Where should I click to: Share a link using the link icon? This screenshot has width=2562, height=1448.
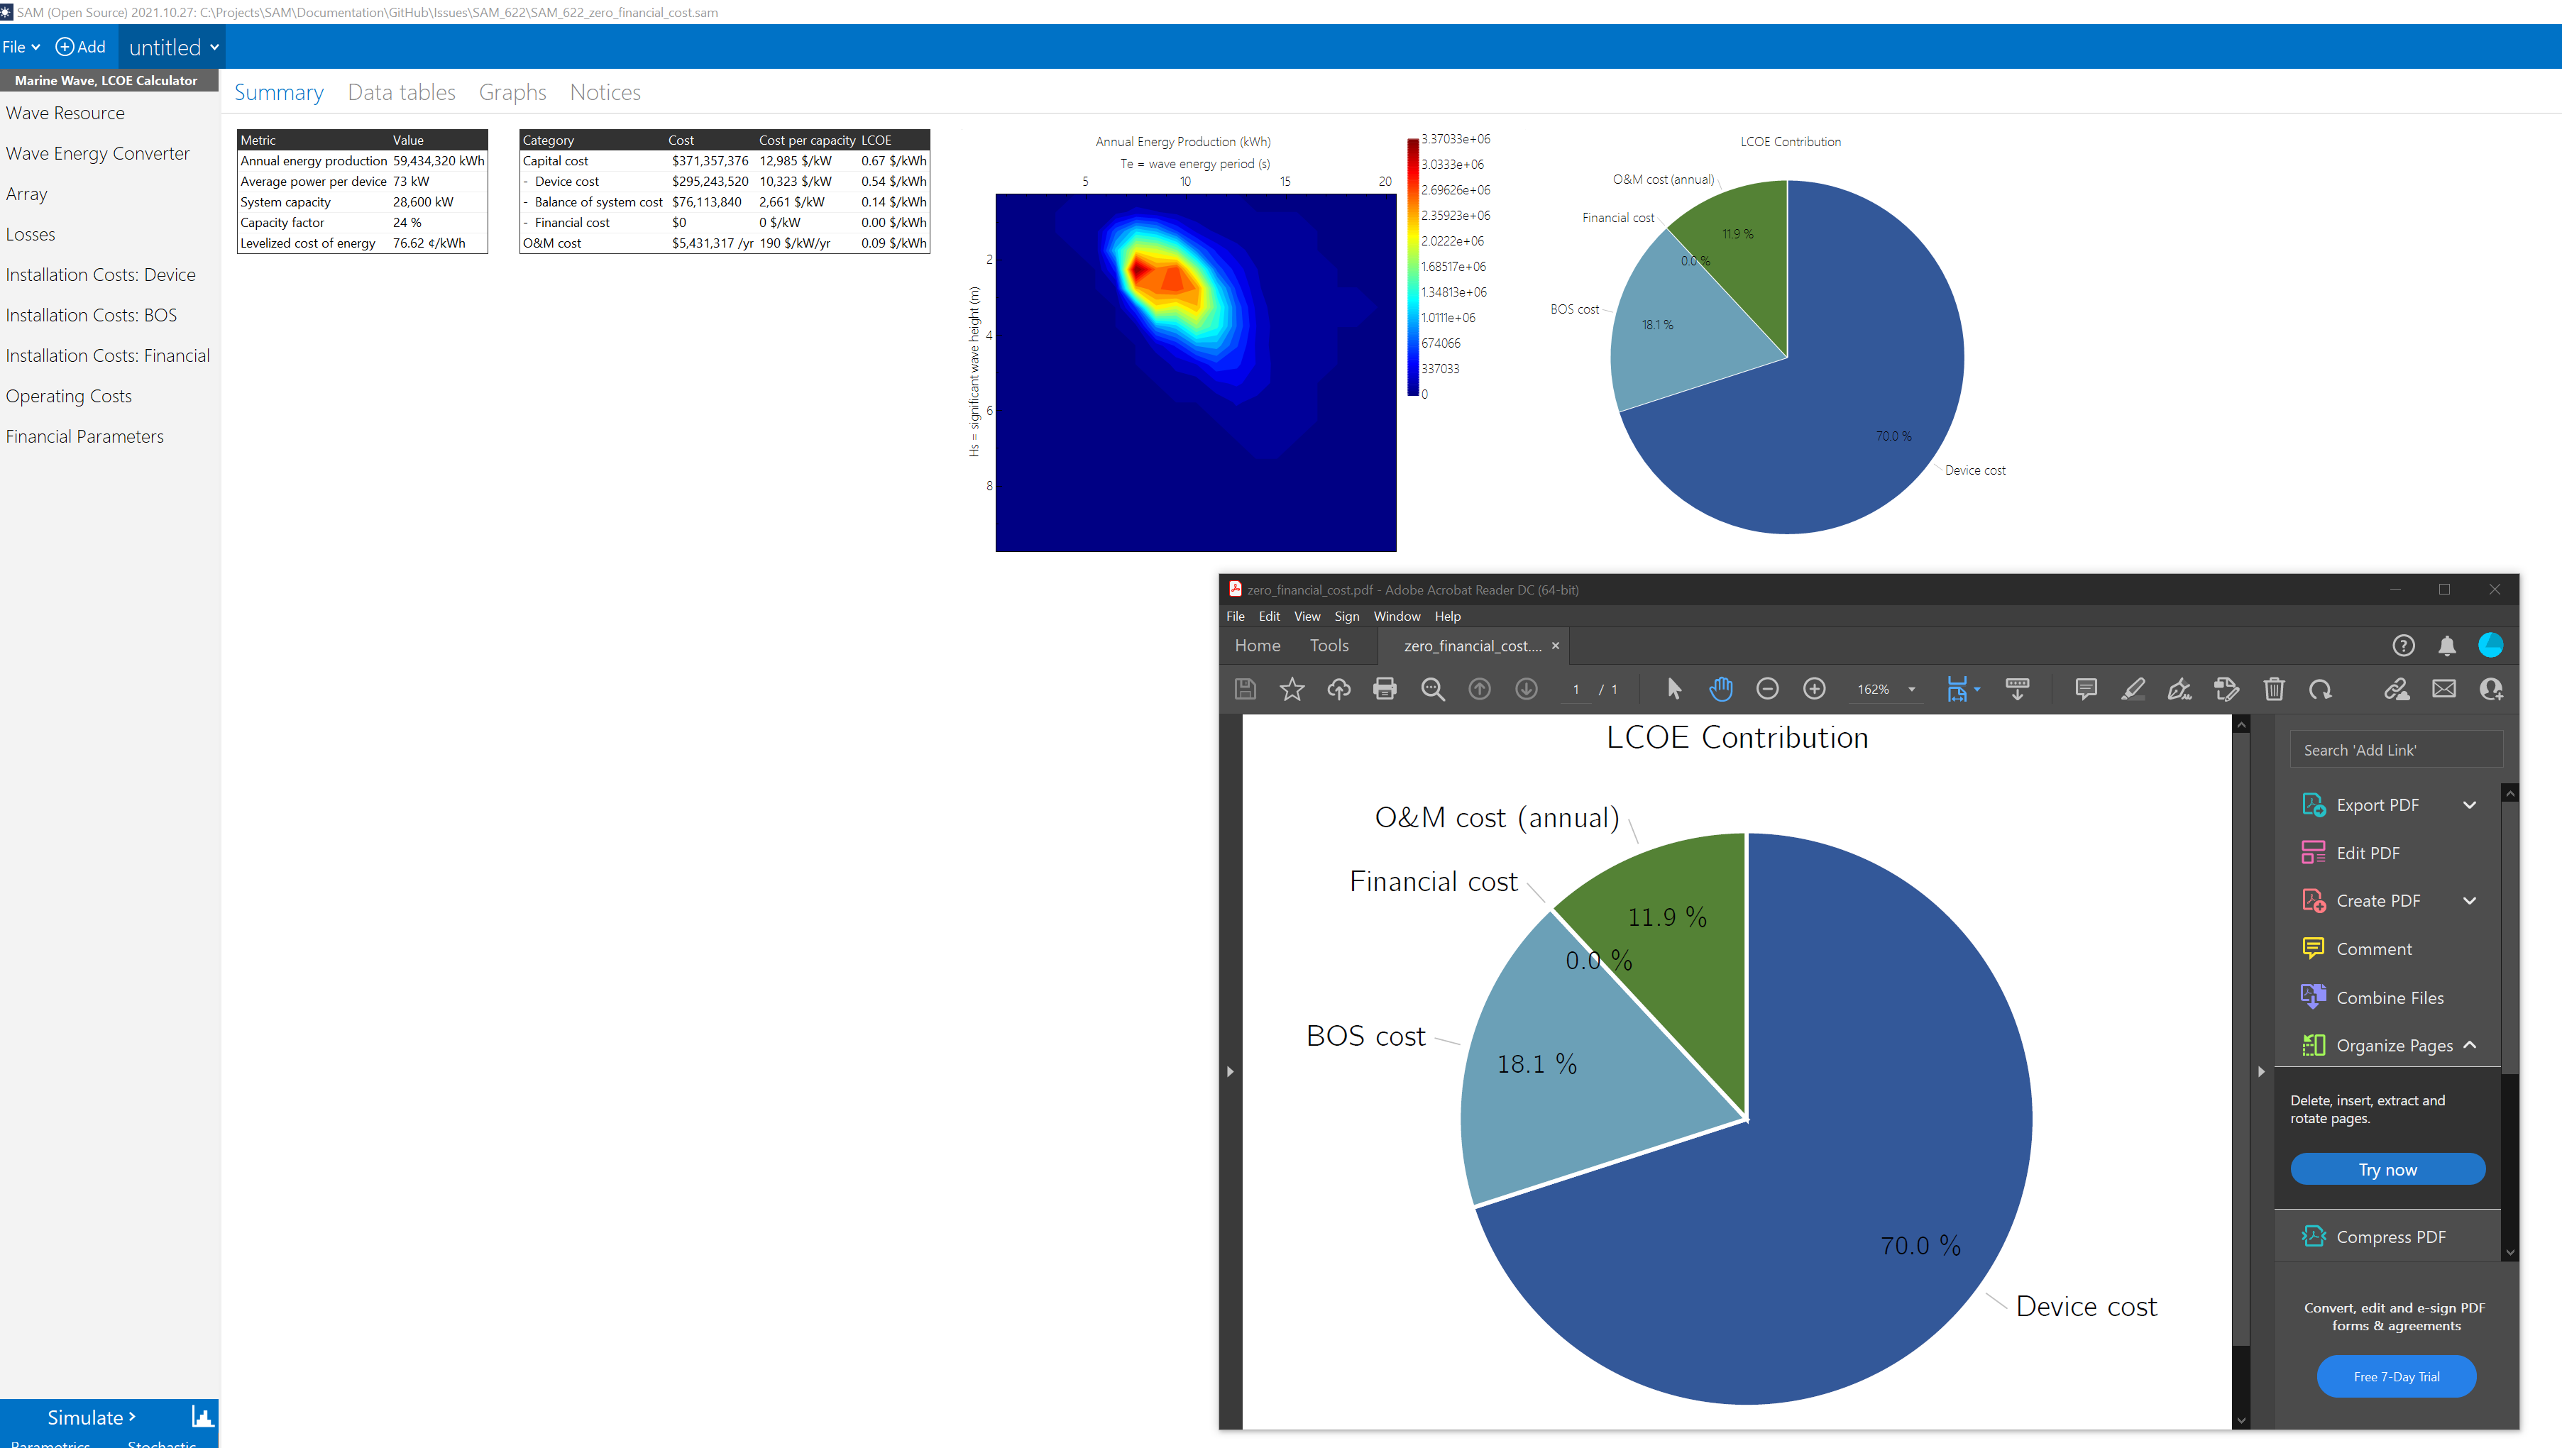tap(2396, 688)
